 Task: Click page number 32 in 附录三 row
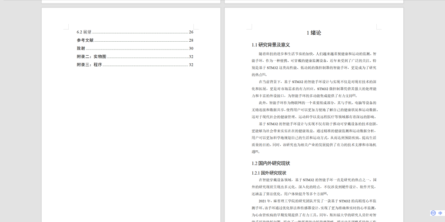[191, 65]
